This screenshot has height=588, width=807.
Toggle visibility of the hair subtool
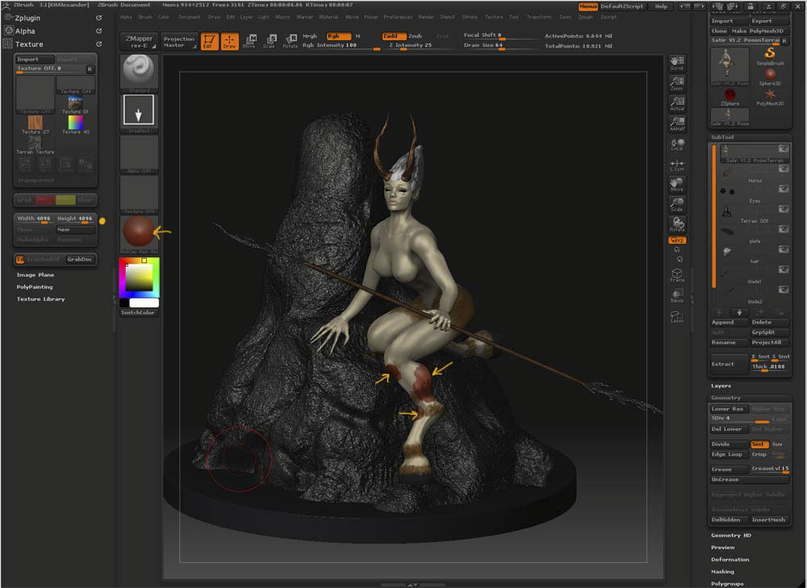(x=783, y=251)
